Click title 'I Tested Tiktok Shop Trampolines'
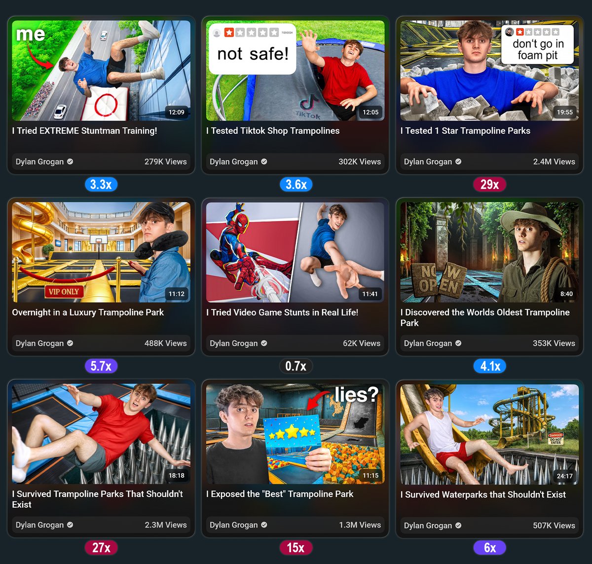This screenshot has width=592, height=564. (273, 131)
